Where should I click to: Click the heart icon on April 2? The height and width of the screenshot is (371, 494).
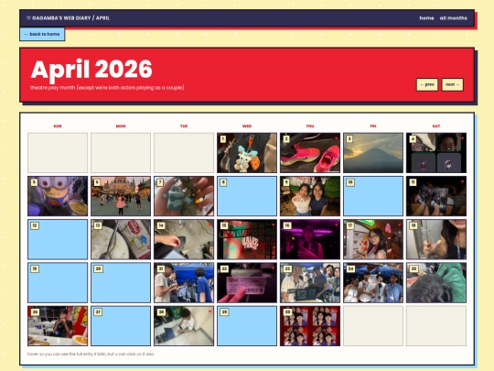tap(336, 138)
